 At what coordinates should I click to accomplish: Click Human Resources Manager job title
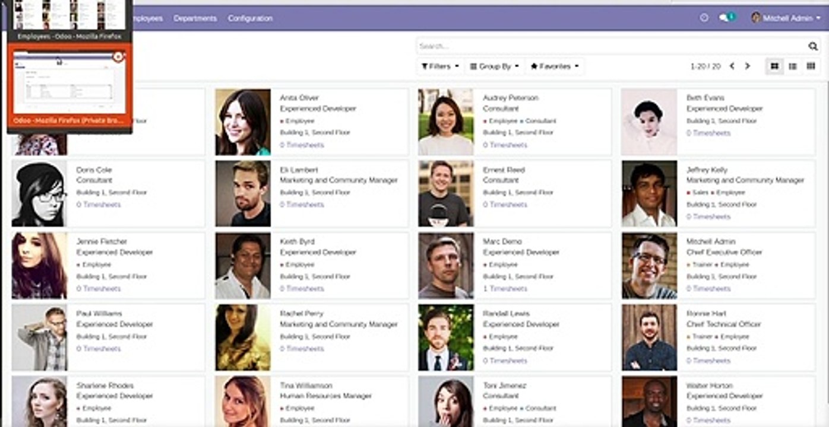(325, 396)
